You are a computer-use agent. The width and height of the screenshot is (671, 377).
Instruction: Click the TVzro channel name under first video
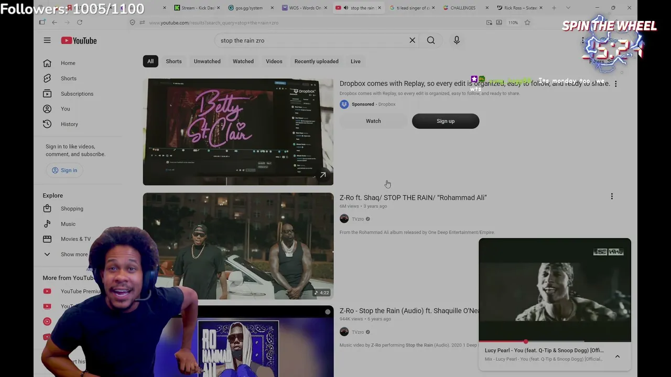click(x=358, y=219)
